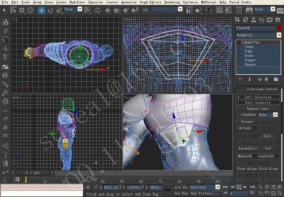
Task: Click the Select by Name icon
Action: pyautogui.click(x=13, y=10)
